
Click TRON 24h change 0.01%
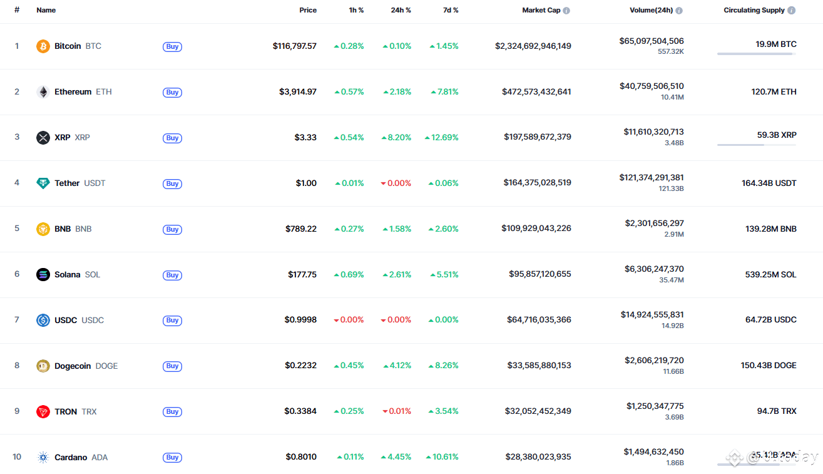click(397, 411)
